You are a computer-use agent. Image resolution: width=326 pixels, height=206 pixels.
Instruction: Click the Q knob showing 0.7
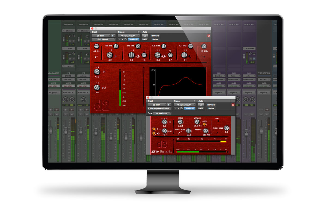tap(170, 55)
